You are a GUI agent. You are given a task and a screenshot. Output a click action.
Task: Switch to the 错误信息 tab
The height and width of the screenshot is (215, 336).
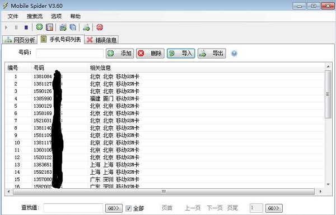point(101,40)
